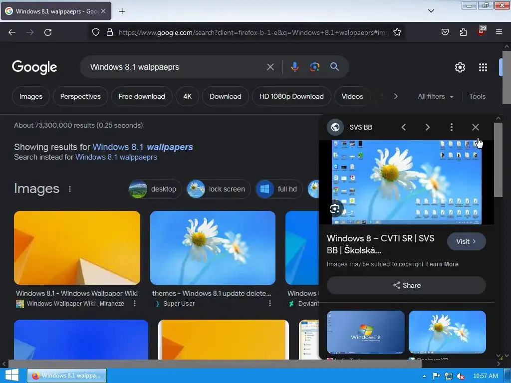Open the tracking protection shield icon
The height and width of the screenshot is (383, 511).
(95, 32)
